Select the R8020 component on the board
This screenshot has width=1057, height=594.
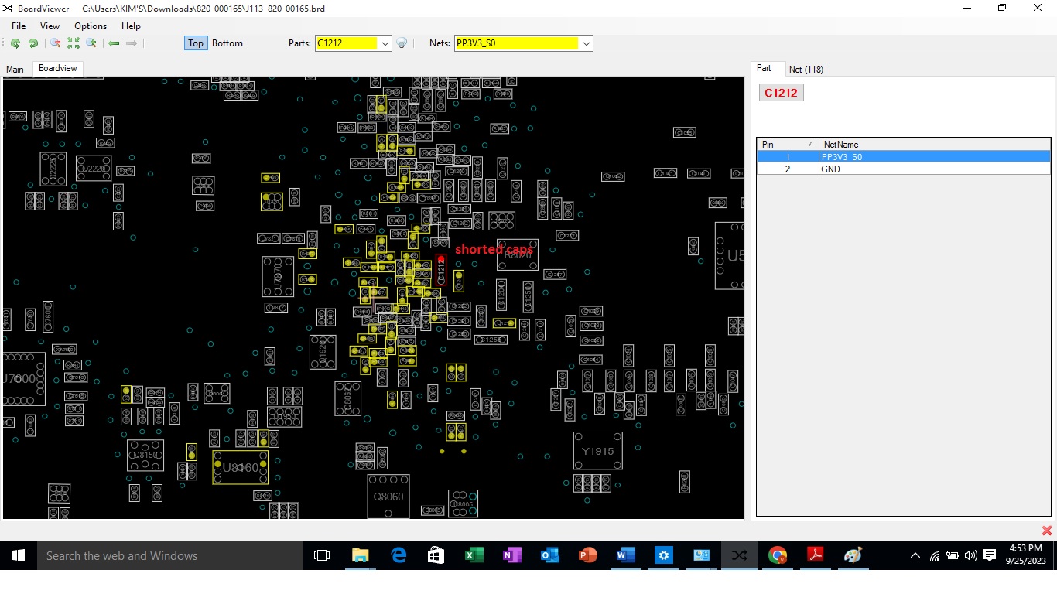click(x=518, y=255)
